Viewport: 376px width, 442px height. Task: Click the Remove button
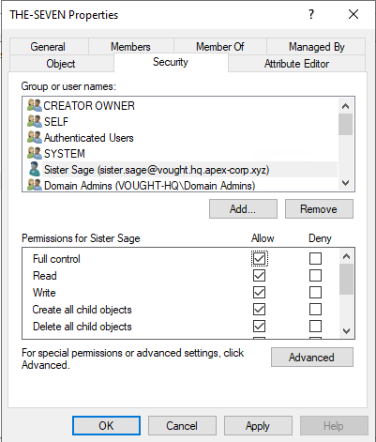pos(319,208)
